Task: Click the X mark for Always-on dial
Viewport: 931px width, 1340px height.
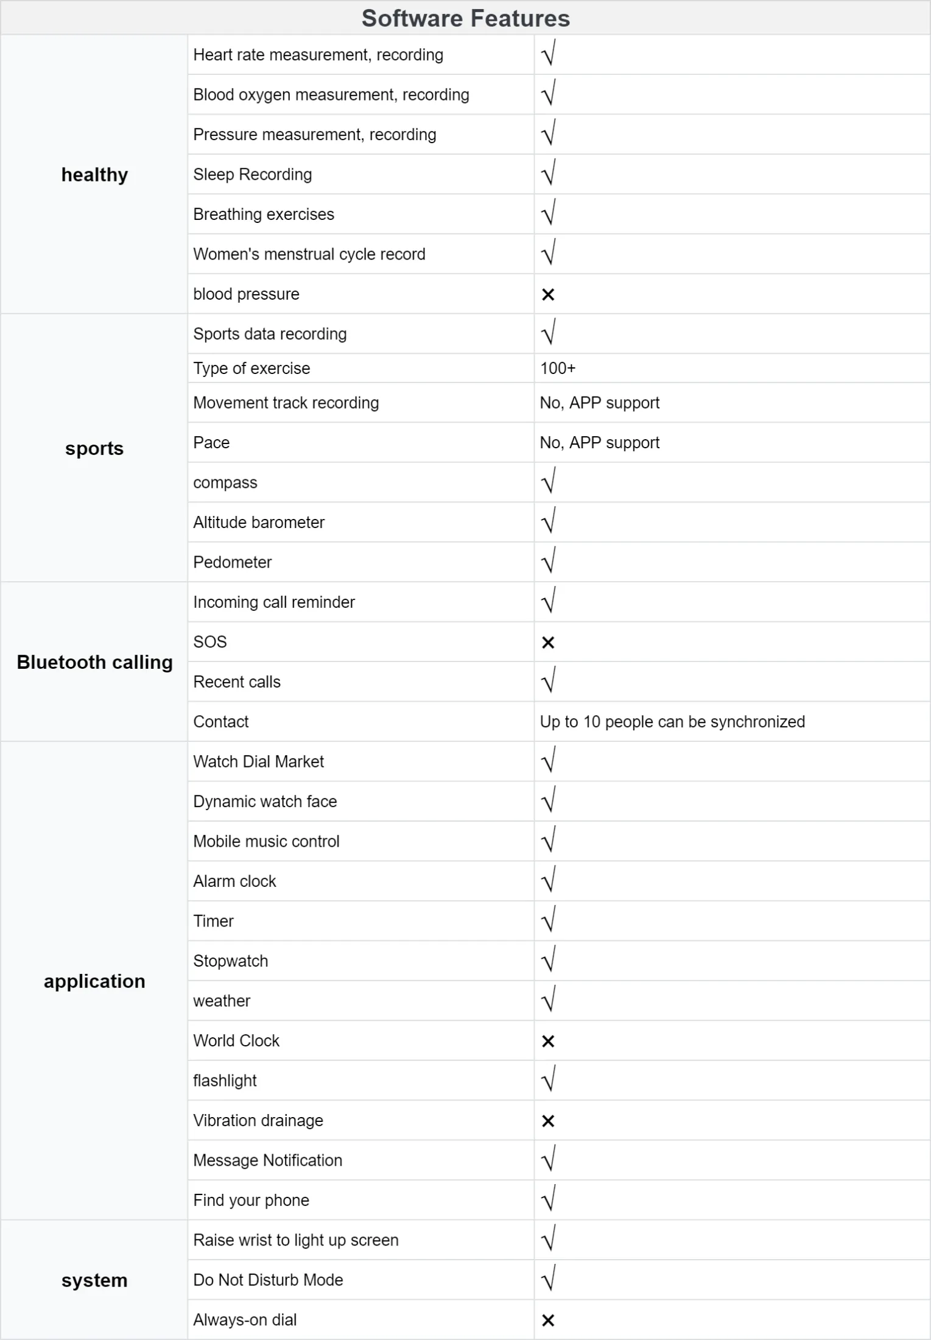Action: pos(548,1320)
